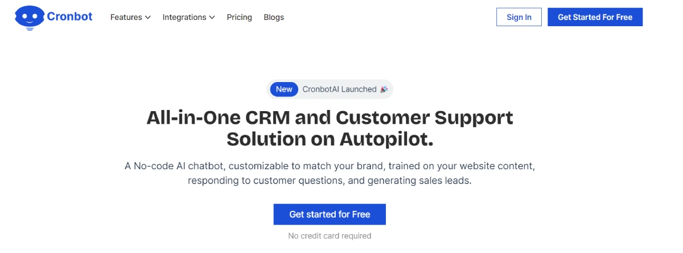The image size is (683, 253).
Task: Click the Solution on Autopilot headline line
Action: (x=330, y=139)
